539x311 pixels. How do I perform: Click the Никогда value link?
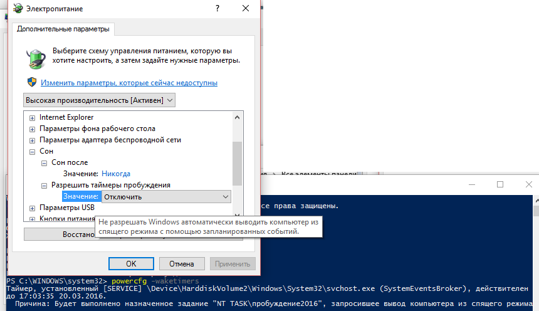[116, 174]
